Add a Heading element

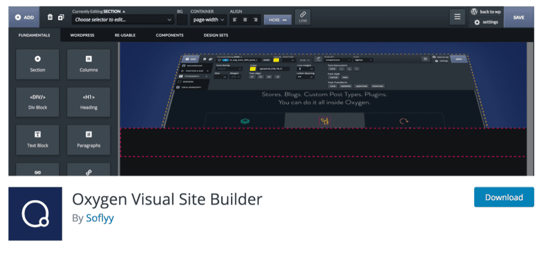click(x=89, y=102)
